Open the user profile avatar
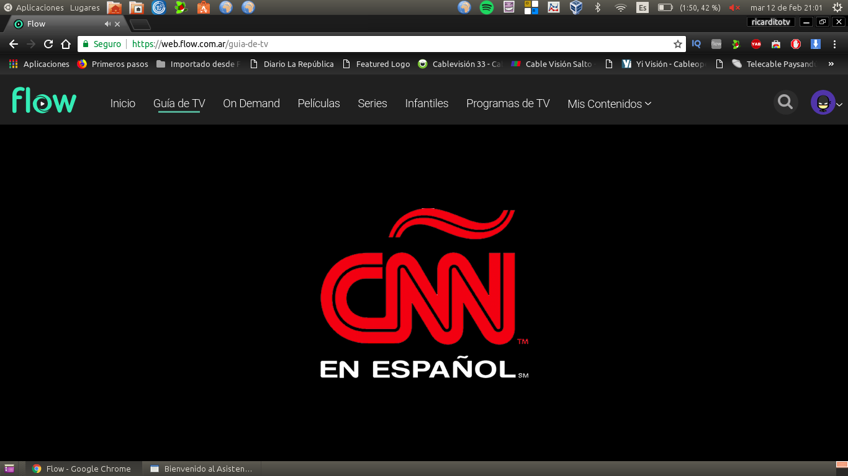Image resolution: width=848 pixels, height=476 pixels. click(x=823, y=103)
